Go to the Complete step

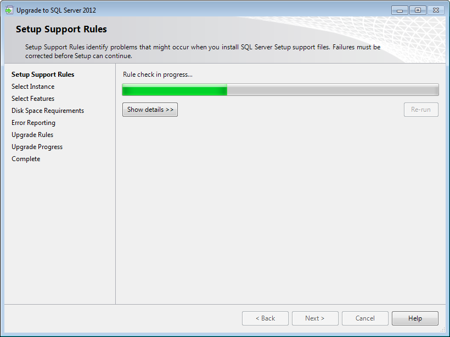click(x=26, y=159)
